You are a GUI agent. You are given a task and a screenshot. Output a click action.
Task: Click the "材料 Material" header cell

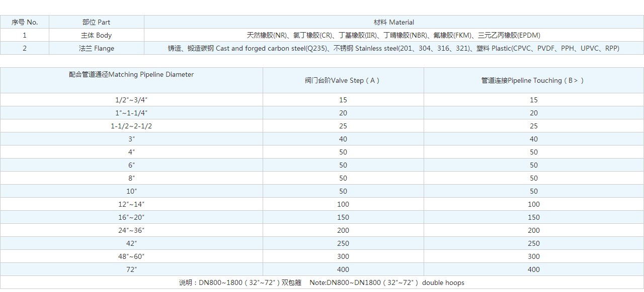393,22
